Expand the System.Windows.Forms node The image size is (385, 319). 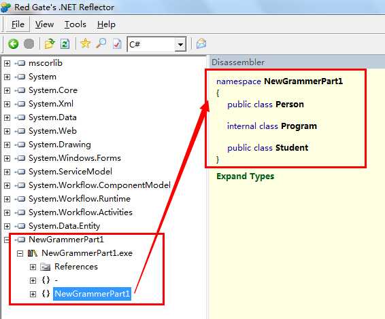[7, 159]
